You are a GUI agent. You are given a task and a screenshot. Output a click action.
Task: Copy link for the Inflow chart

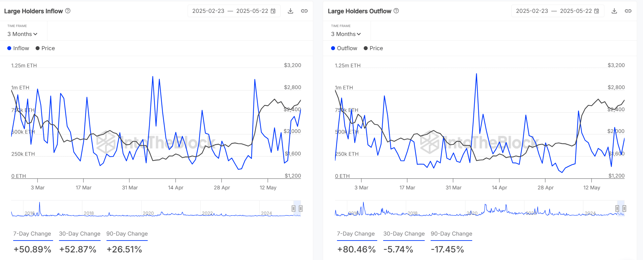(304, 11)
